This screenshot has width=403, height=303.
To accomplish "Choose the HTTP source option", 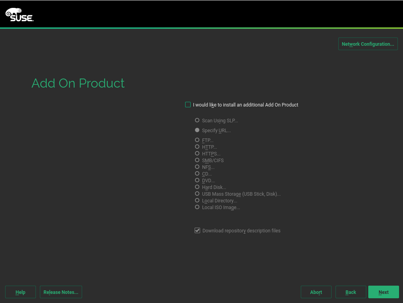I will pos(197,147).
